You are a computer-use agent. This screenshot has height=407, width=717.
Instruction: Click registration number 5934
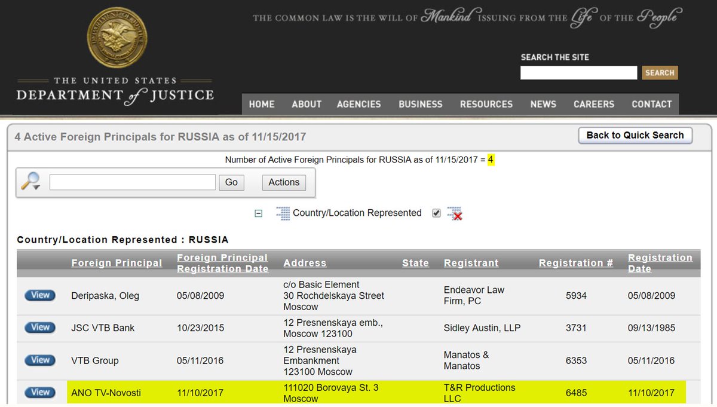coord(576,296)
